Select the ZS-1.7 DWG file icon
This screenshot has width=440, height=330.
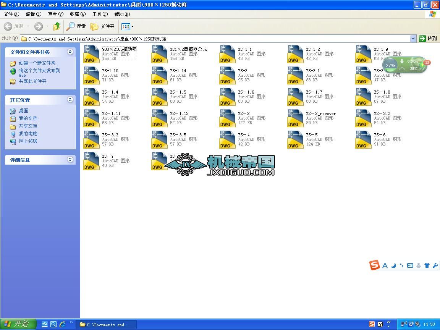coord(295,97)
